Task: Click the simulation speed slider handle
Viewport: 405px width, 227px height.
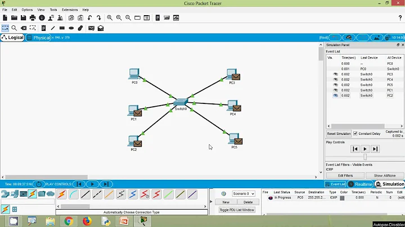Action: tap(365, 157)
